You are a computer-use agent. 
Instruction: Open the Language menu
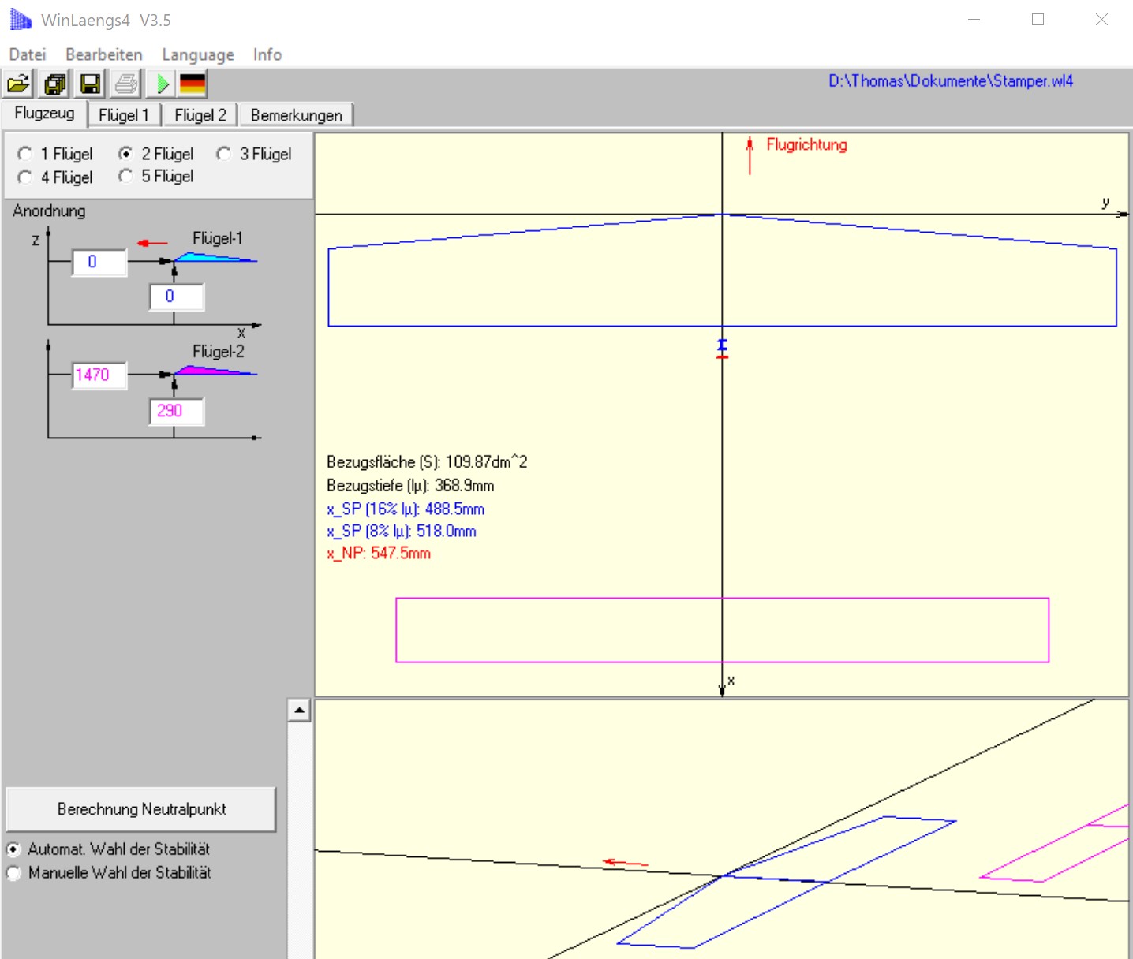click(x=198, y=54)
